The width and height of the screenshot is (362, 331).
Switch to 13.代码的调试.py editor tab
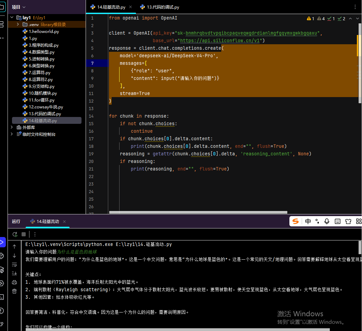160,7
